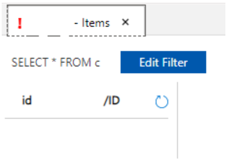Image resolution: width=234 pixels, height=165 pixels.
Task: Click empty tab strip right of Items tab
Action: 185,20
